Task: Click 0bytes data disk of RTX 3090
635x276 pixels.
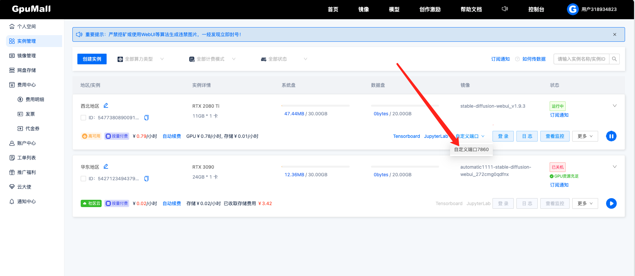Action: tap(381, 175)
